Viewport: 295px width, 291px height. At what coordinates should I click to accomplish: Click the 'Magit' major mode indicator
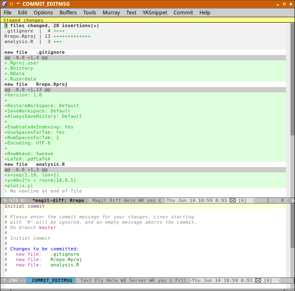pos(99,200)
